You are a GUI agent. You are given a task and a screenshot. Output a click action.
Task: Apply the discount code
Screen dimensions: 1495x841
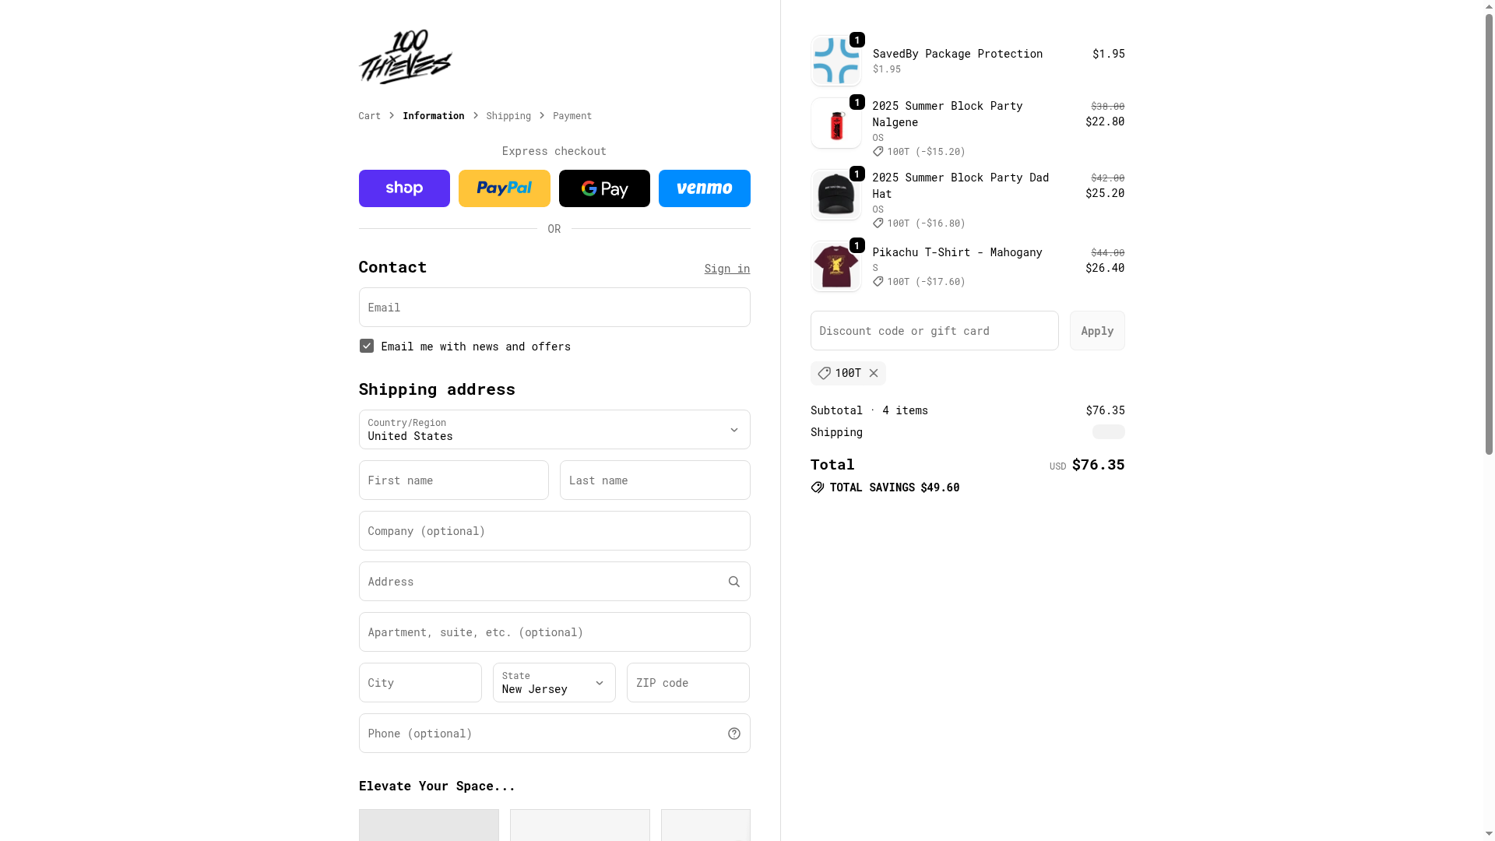tap(1097, 331)
